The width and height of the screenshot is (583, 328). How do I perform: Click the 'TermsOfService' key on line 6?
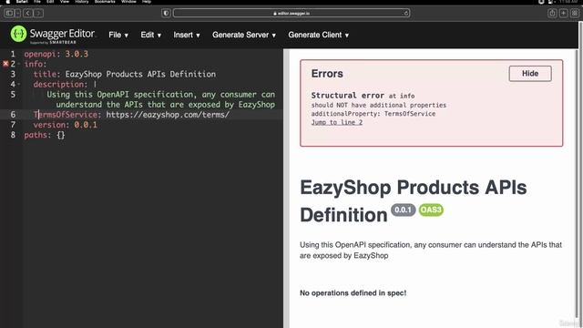click(x=66, y=115)
